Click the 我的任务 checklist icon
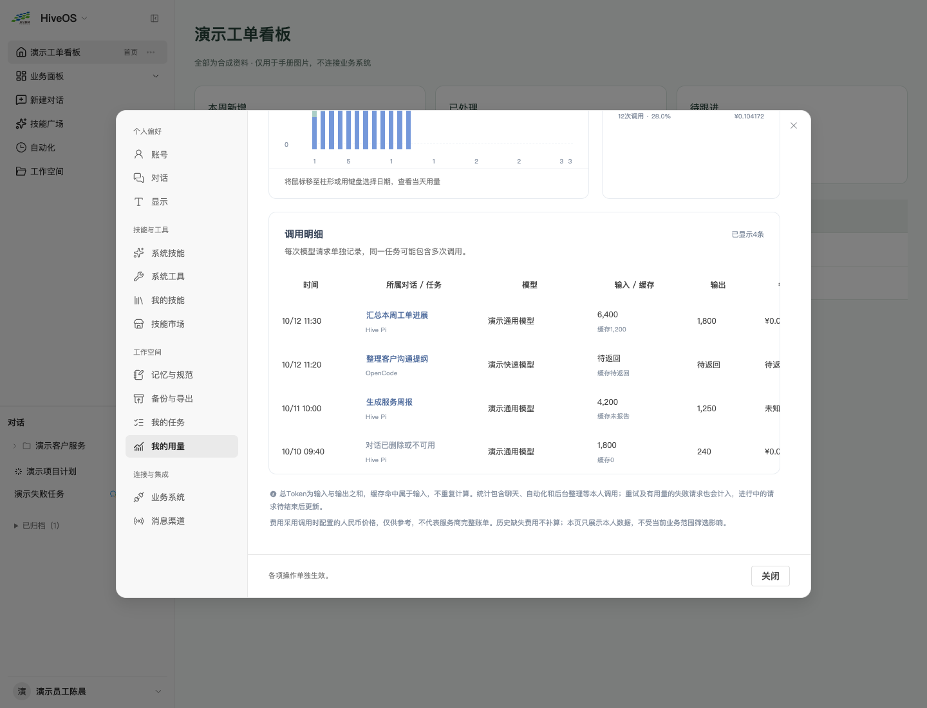Viewport: 927px width, 708px height. pos(138,423)
